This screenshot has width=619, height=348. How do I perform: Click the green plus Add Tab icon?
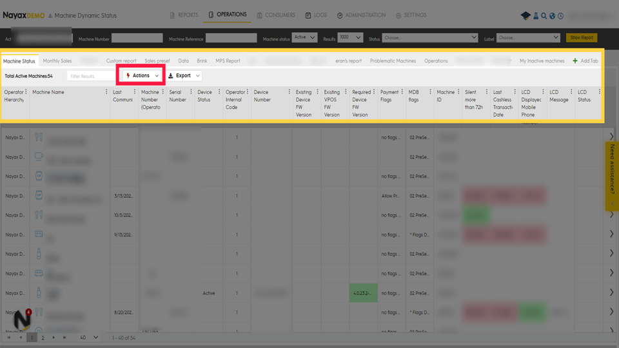[x=575, y=61]
